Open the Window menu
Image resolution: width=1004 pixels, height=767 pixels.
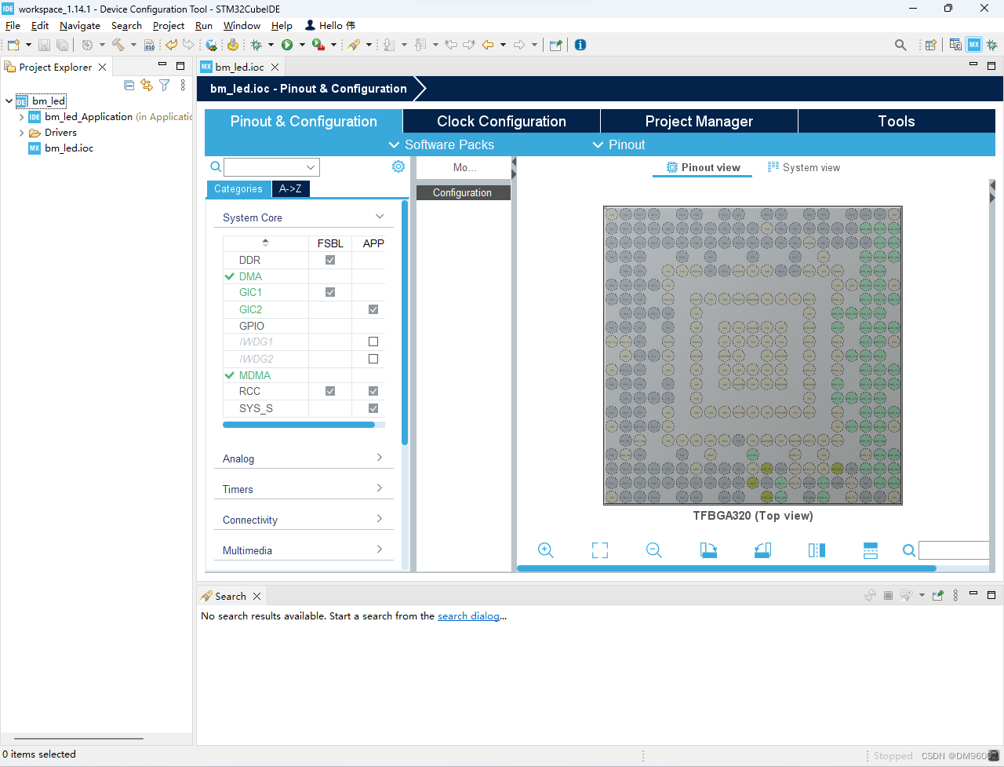pyautogui.click(x=242, y=26)
